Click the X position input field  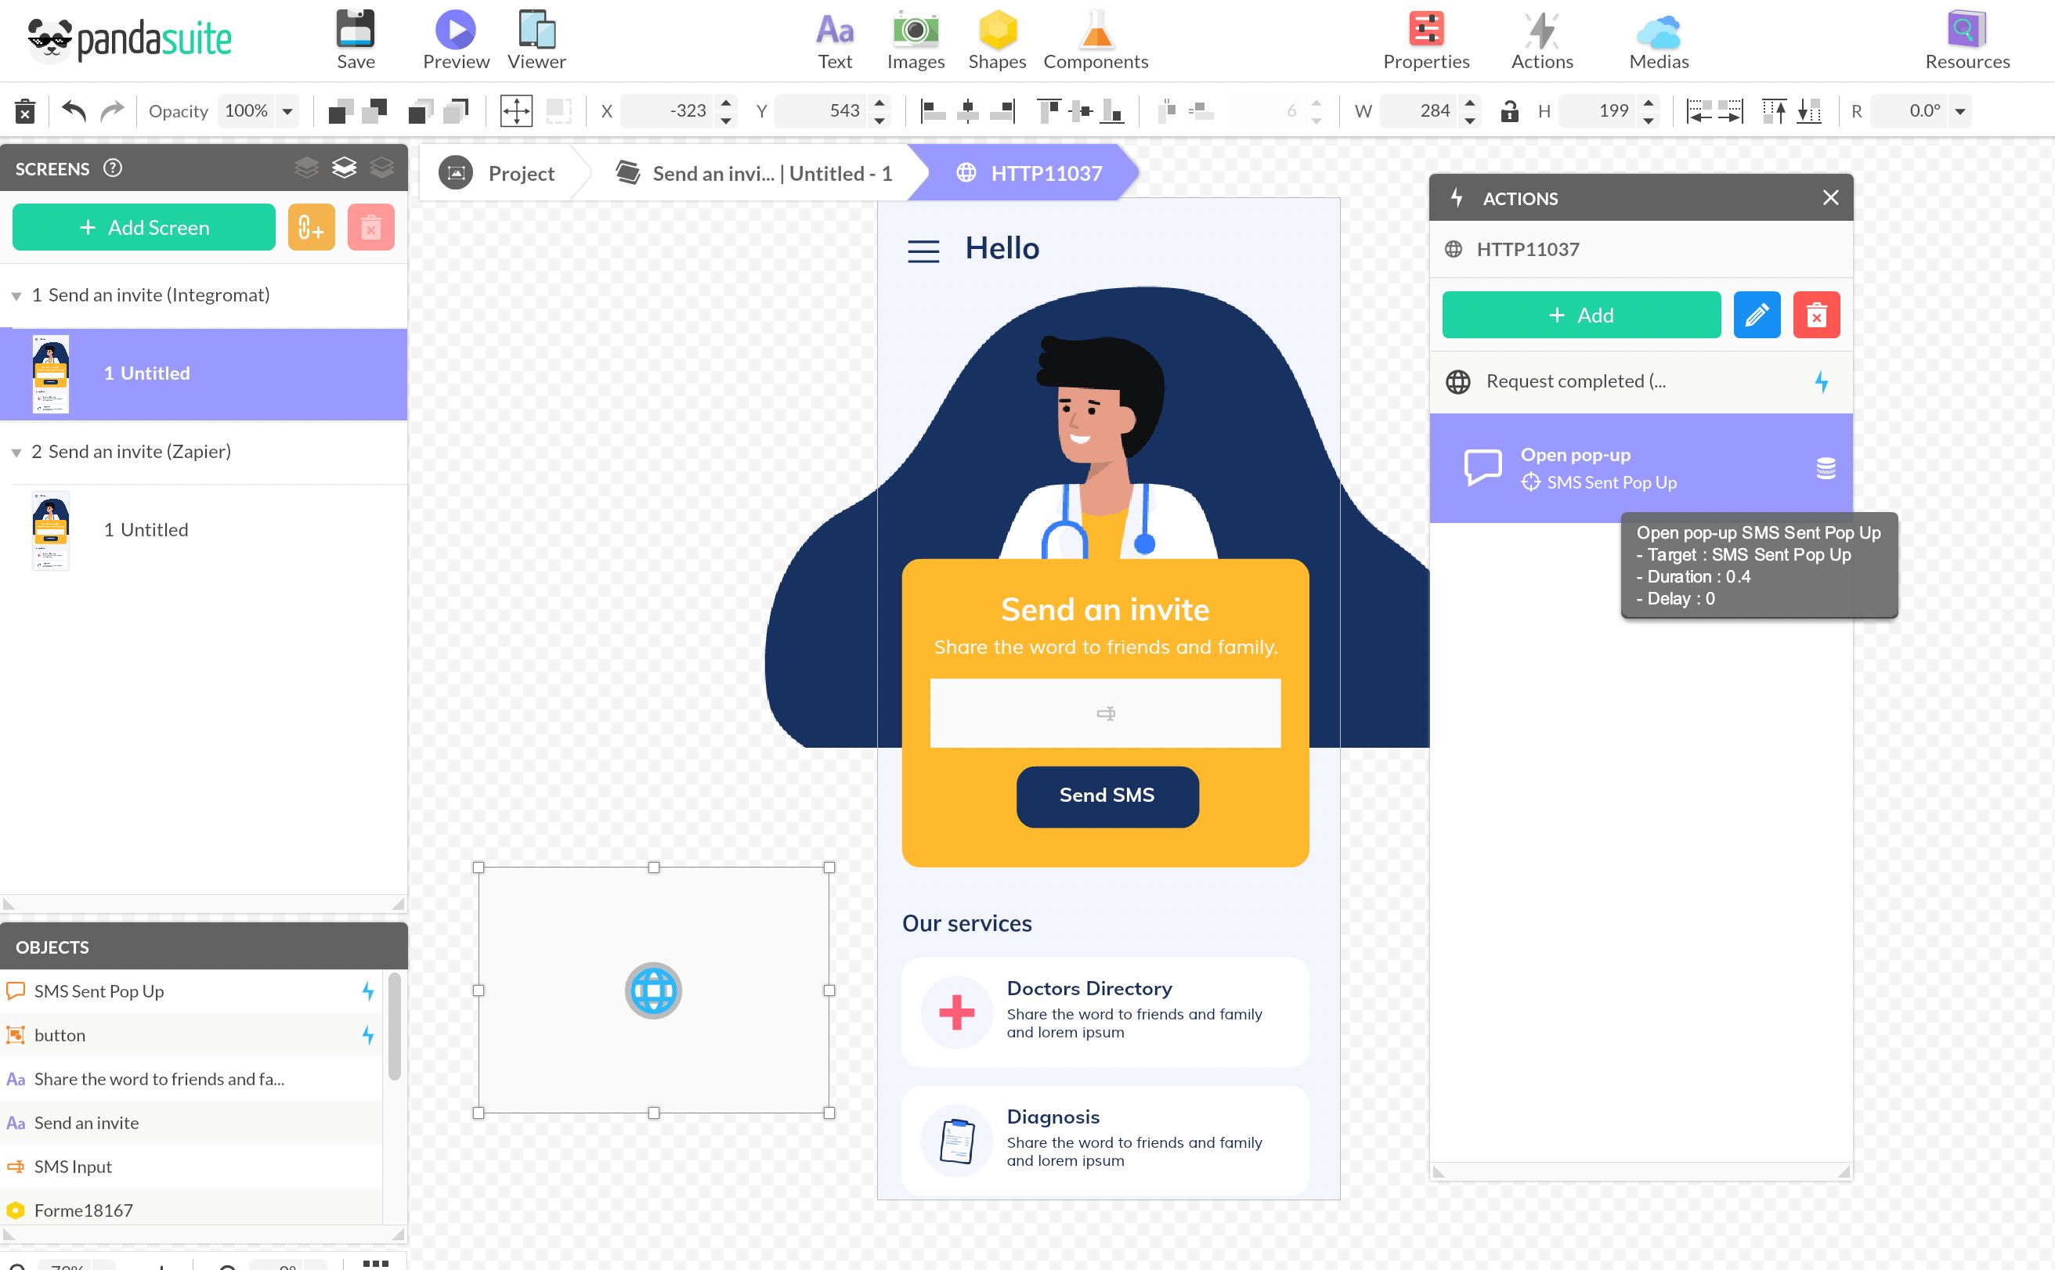coord(668,111)
